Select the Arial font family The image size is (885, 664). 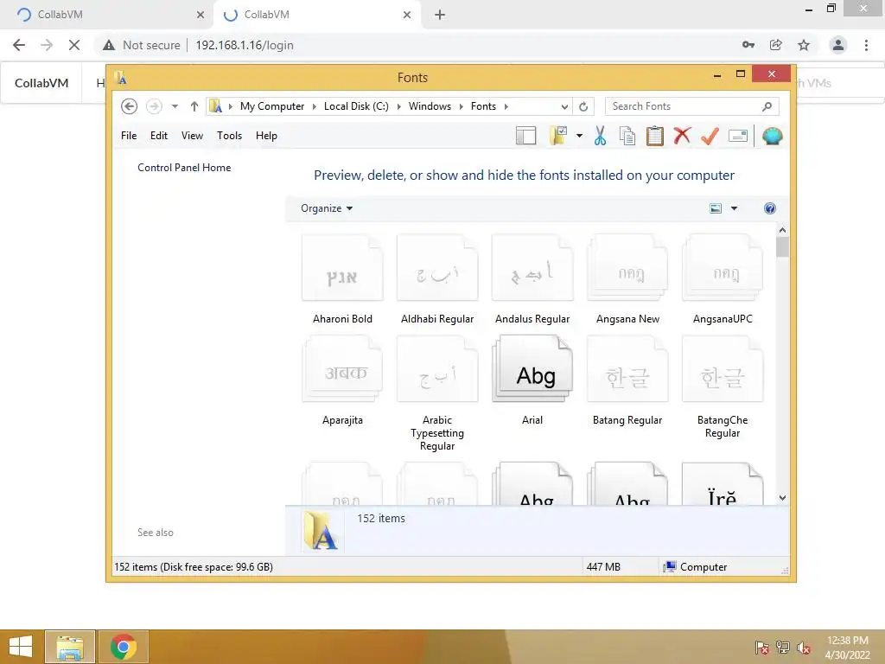(532, 381)
